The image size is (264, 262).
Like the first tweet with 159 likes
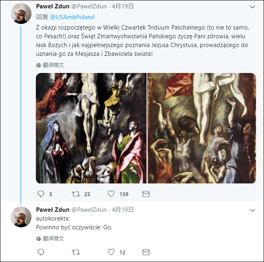click(x=111, y=194)
